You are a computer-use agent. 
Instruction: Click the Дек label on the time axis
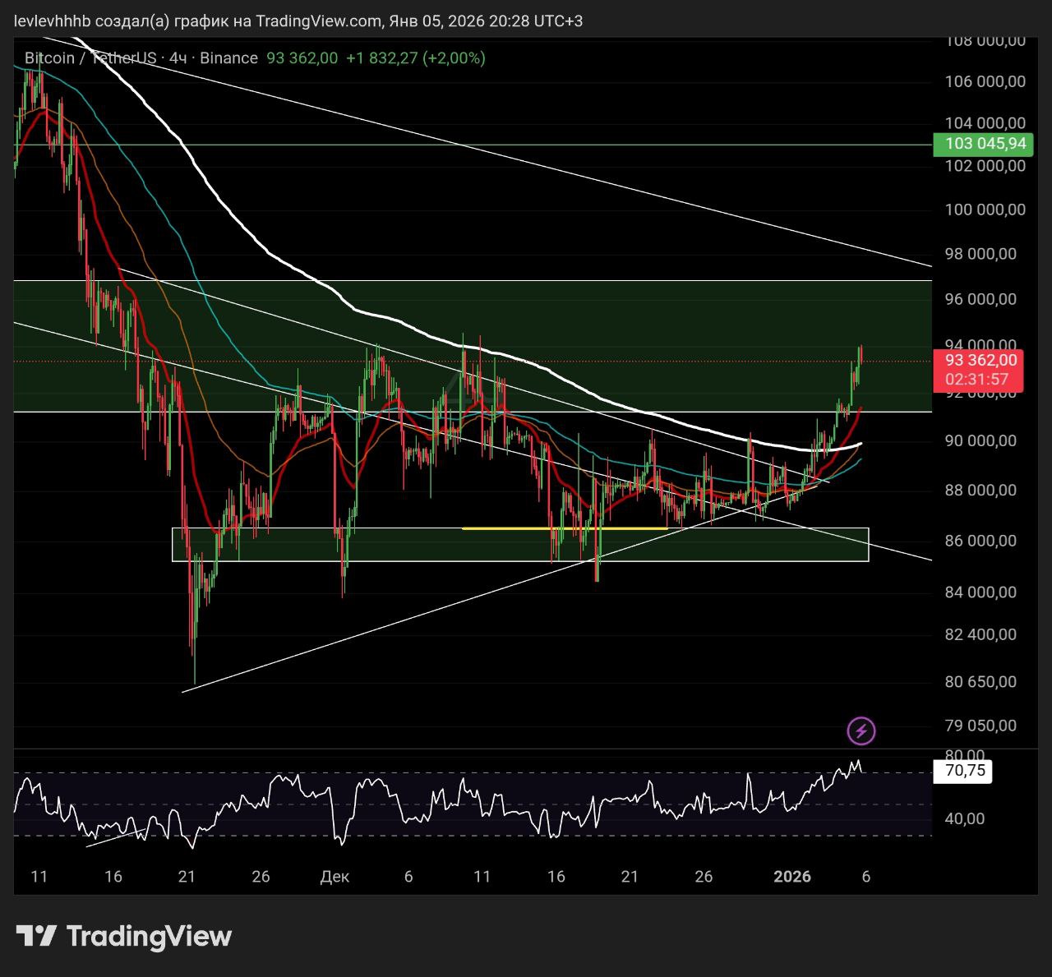tap(335, 877)
